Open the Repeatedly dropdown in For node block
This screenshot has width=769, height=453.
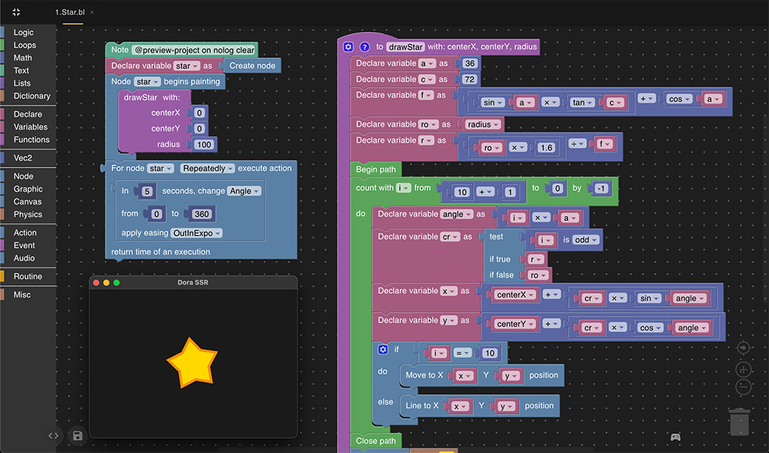tap(208, 168)
